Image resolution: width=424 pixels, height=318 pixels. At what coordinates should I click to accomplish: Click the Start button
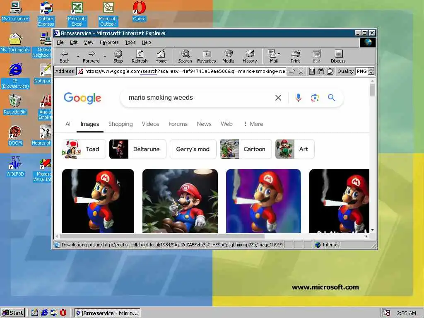tap(13, 313)
